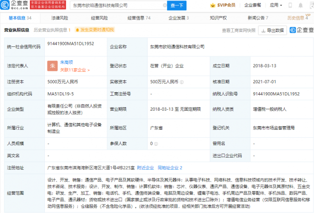Viewport: 314px width, 213px height.
Task: Open 查看工商官网快照 link
Action: click(x=239, y=30)
